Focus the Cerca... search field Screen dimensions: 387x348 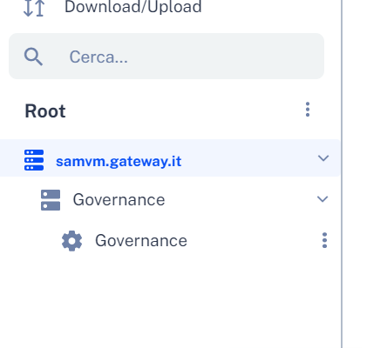[x=166, y=56]
